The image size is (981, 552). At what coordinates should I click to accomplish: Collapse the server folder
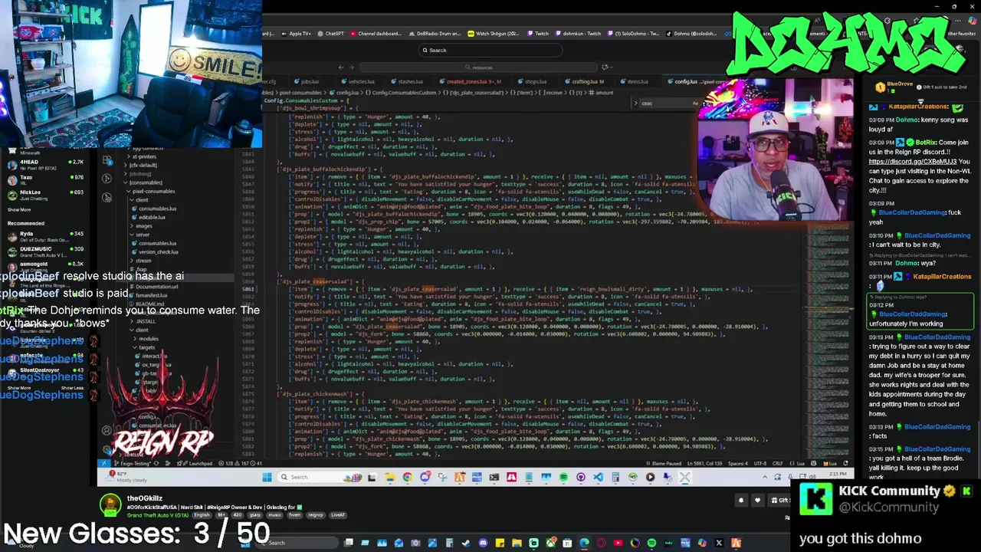click(141, 235)
